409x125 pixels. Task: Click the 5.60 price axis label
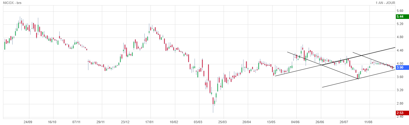pyautogui.click(x=400, y=11)
